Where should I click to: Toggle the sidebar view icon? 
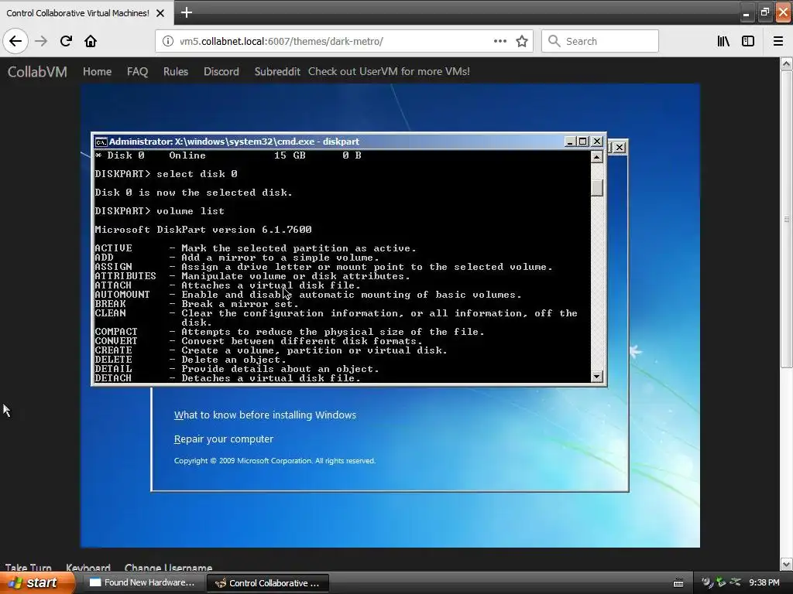point(748,41)
